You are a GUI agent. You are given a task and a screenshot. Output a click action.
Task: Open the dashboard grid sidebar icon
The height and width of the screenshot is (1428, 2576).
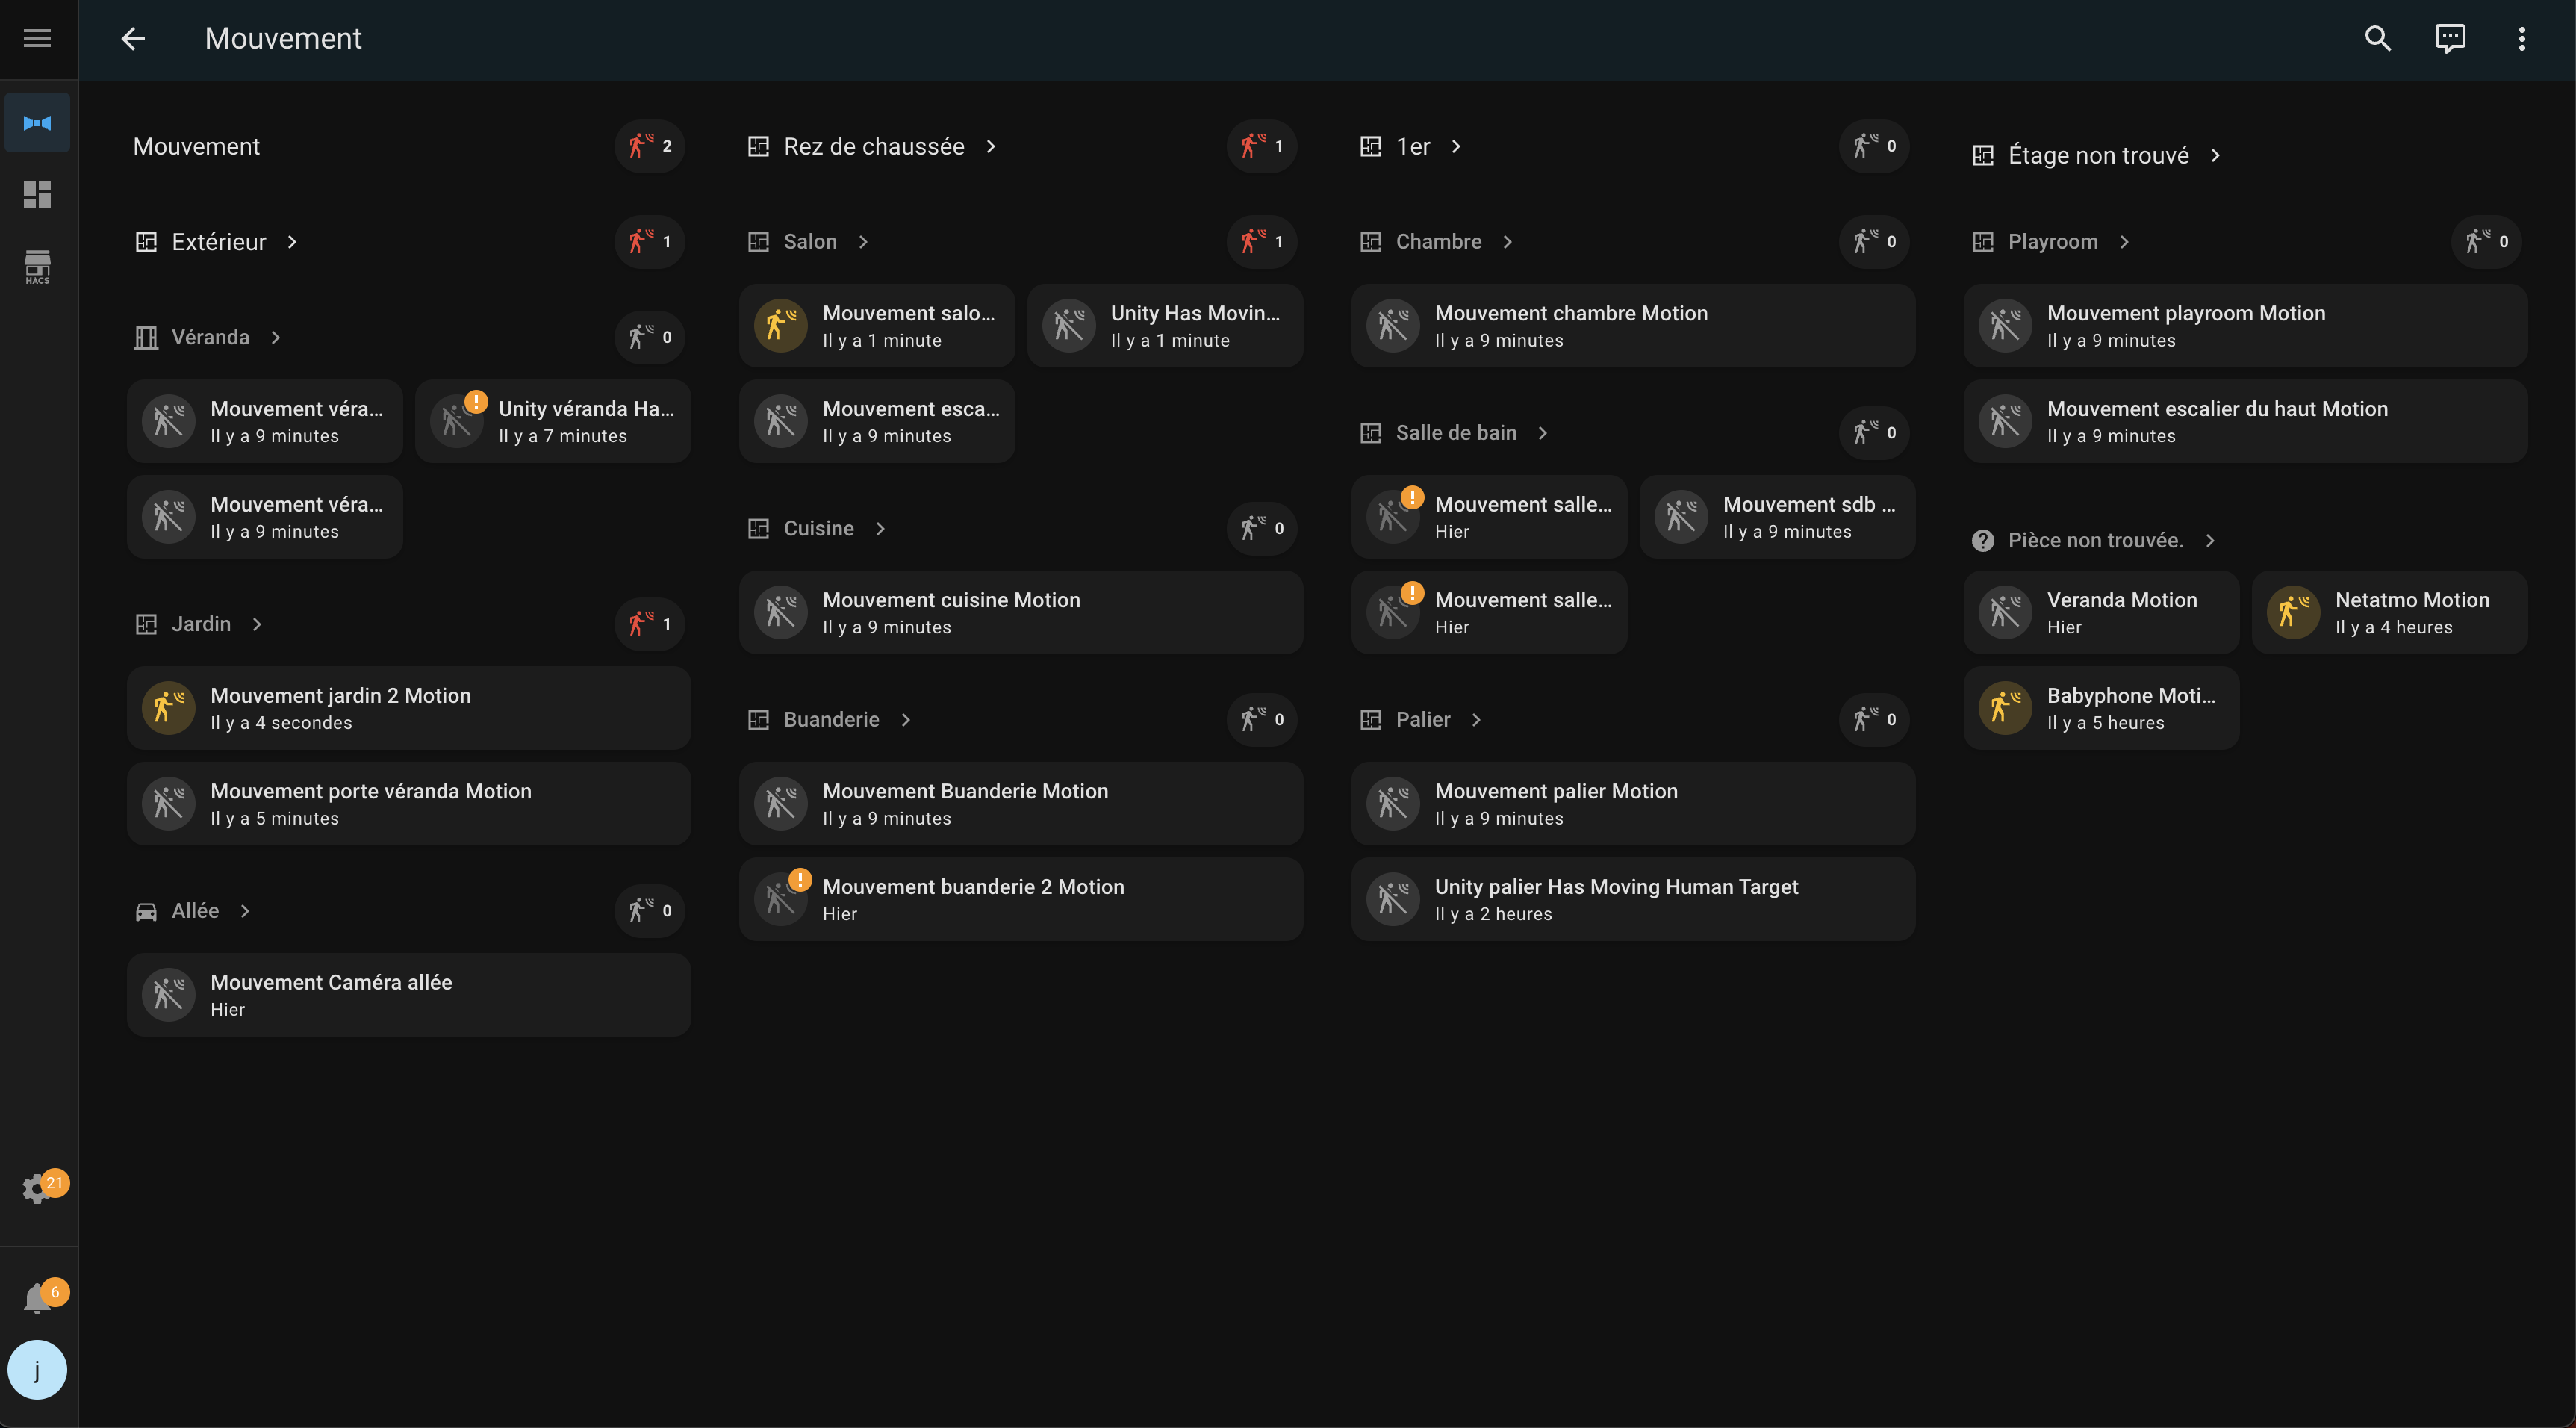[x=37, y=194]
